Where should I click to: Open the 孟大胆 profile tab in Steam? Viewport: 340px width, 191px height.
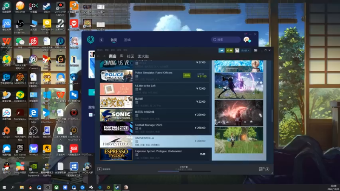[x=143, y=56]
